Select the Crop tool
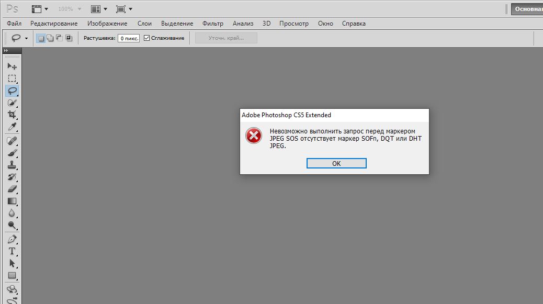The height and width of the screenshot is (304, 543). click(x=12, y=115)
